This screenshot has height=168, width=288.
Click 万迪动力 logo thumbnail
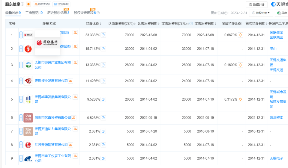[x=28, y=131]
